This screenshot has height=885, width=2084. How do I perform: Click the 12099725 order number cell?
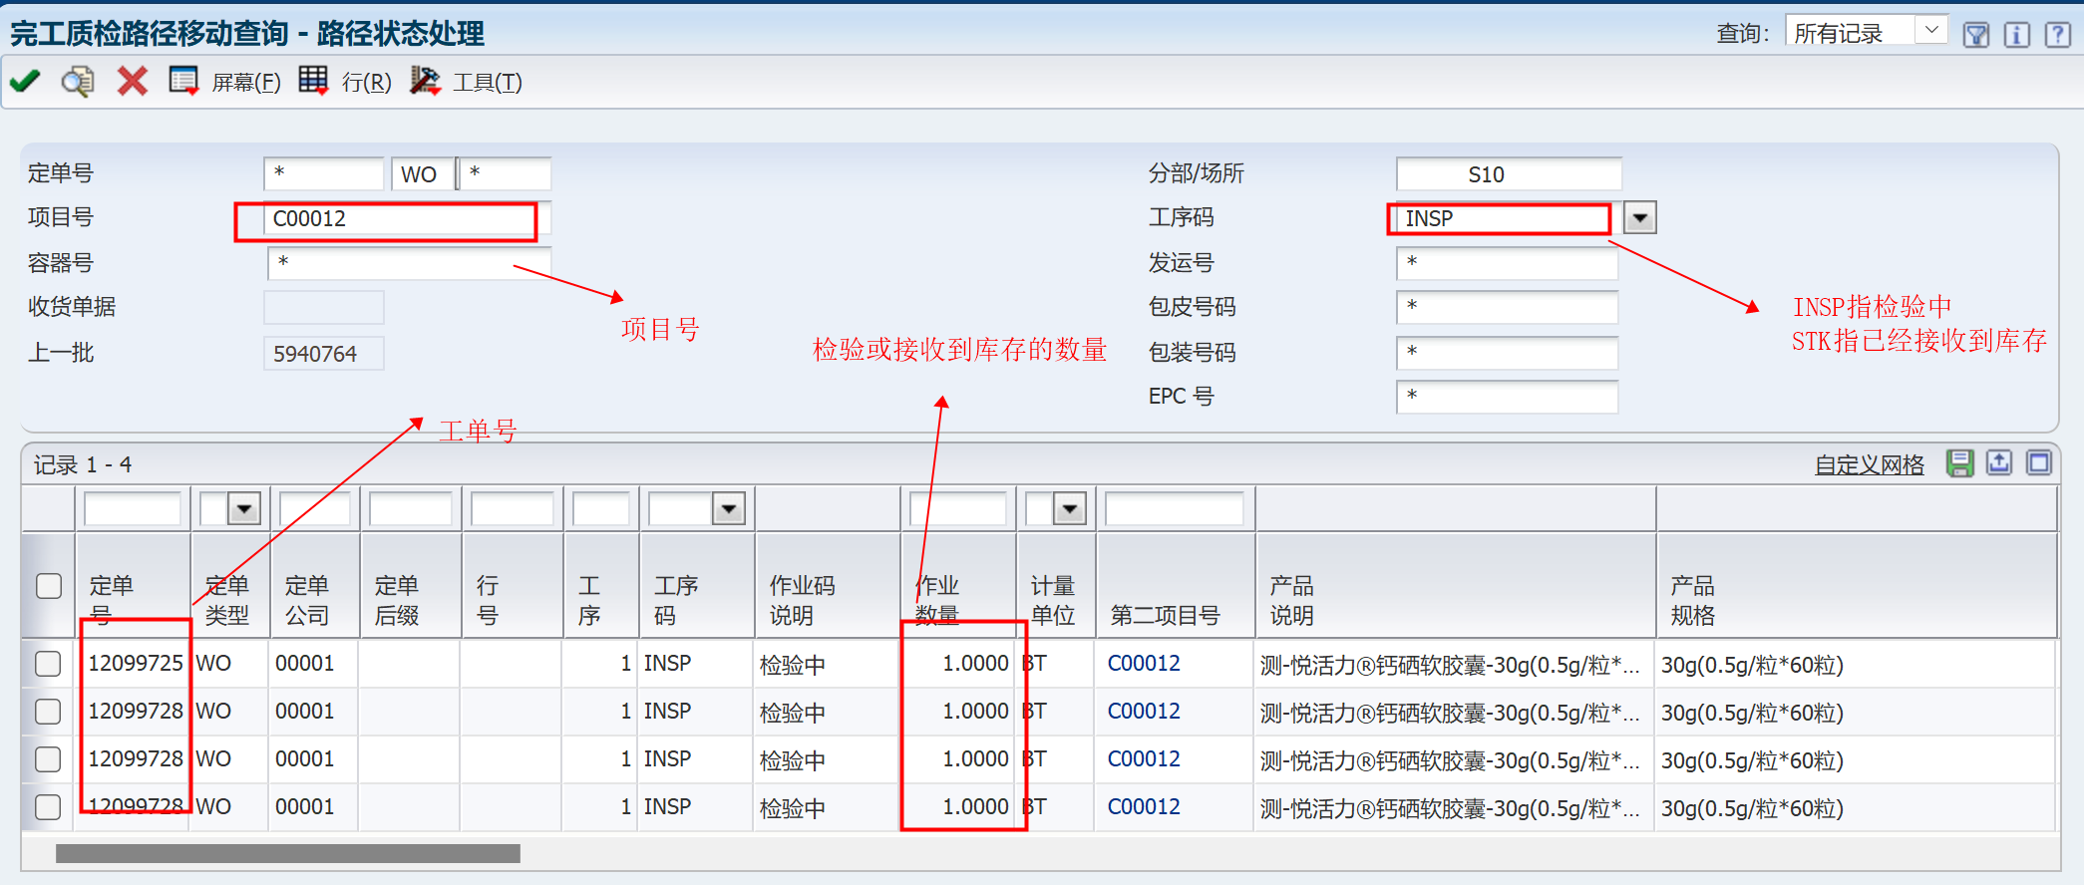click(x=136, y=664)
